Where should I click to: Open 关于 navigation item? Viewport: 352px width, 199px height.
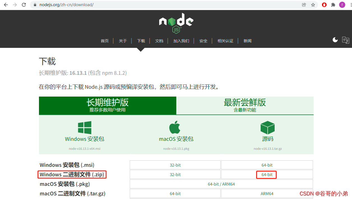pos(123,41)
